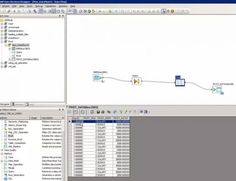Click the Print icon in main toolbar
This screenshot has width=236, height=181.
coord(29,11)
